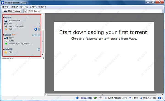This screenshot has height=101, width=165.
Task: Click the green chat bubble status icon
Action: click(95, 98)
